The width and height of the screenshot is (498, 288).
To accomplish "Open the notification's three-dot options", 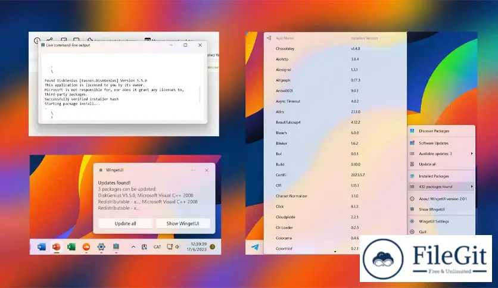I will tap(194, 170).
